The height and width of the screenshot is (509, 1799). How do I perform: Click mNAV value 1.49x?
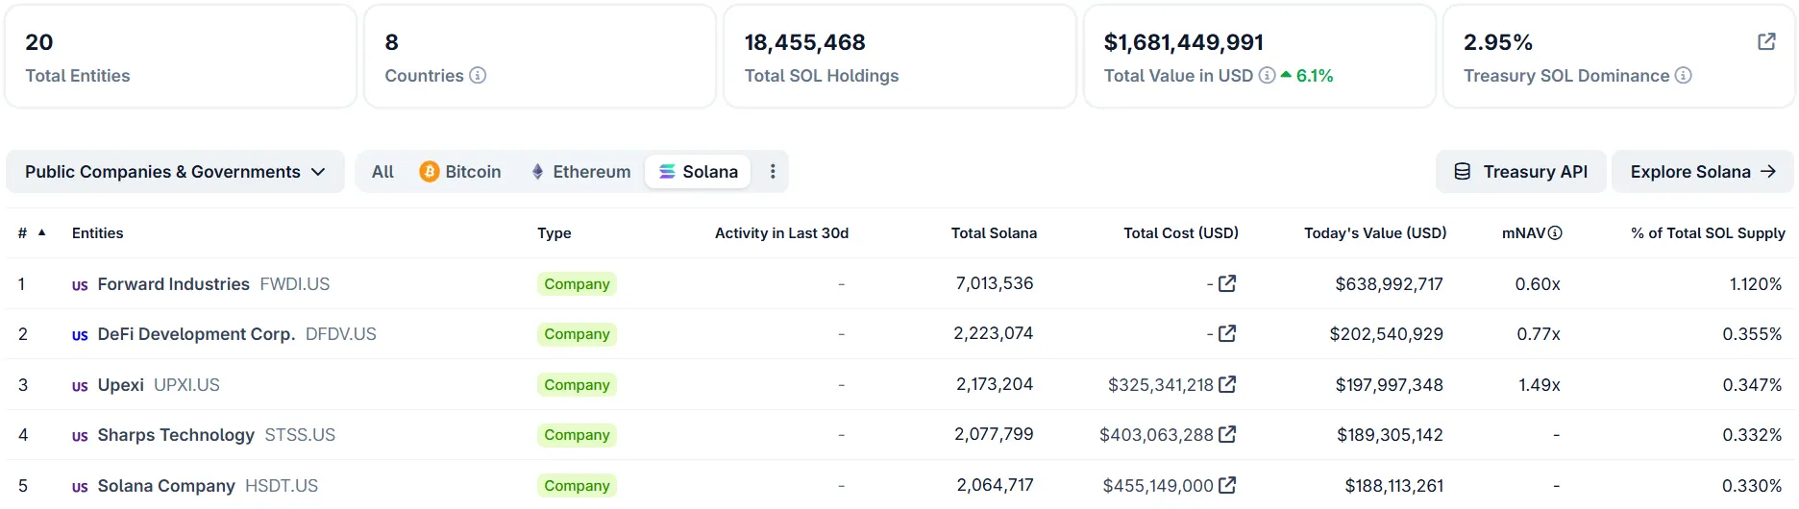pyautogui.click(x=1540, y=385)
